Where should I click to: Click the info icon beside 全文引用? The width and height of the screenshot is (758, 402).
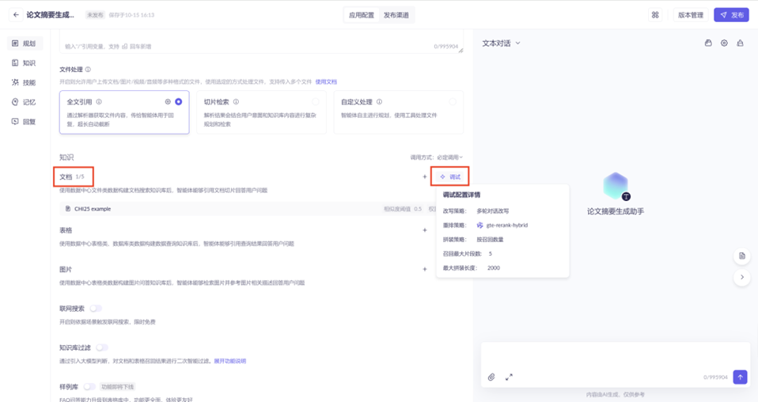tap(99, 102)
